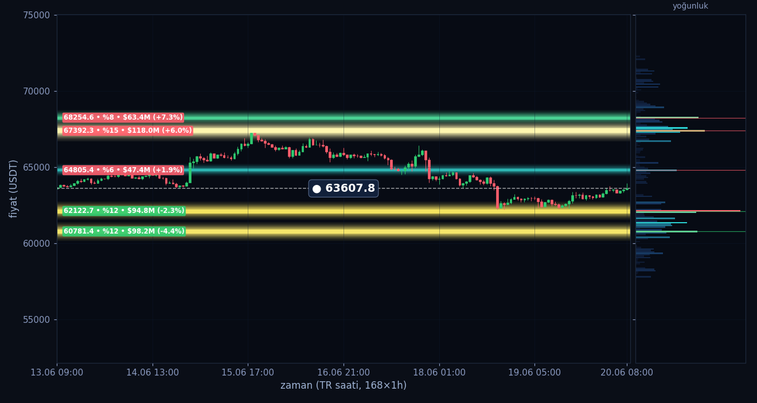Click the 65000 y-axis tick label
Image resolution: width=757 pixels, height=403 pixels.
coord(36,167)
